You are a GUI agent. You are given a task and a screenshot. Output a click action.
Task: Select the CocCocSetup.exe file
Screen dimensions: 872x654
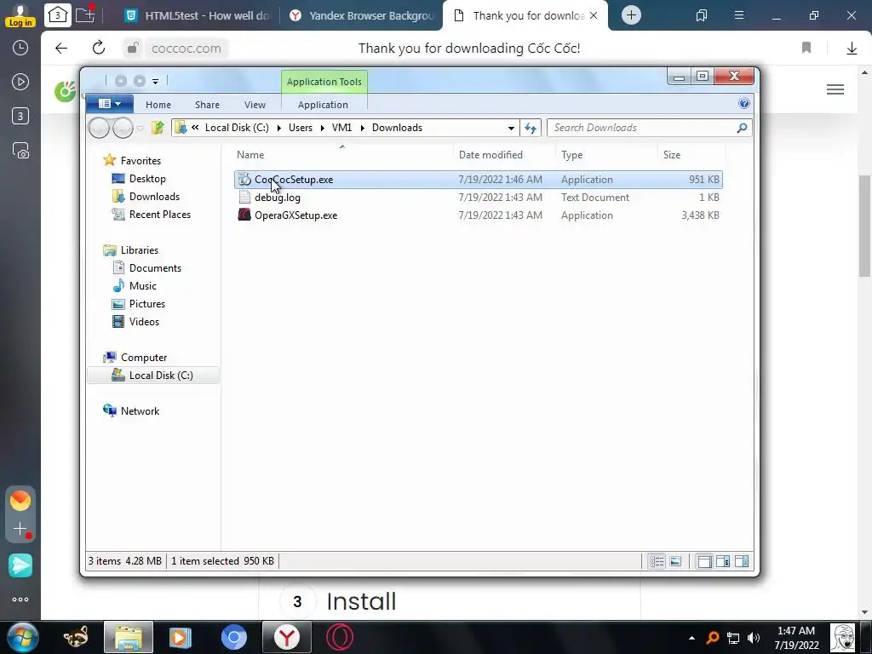(479, 180)
